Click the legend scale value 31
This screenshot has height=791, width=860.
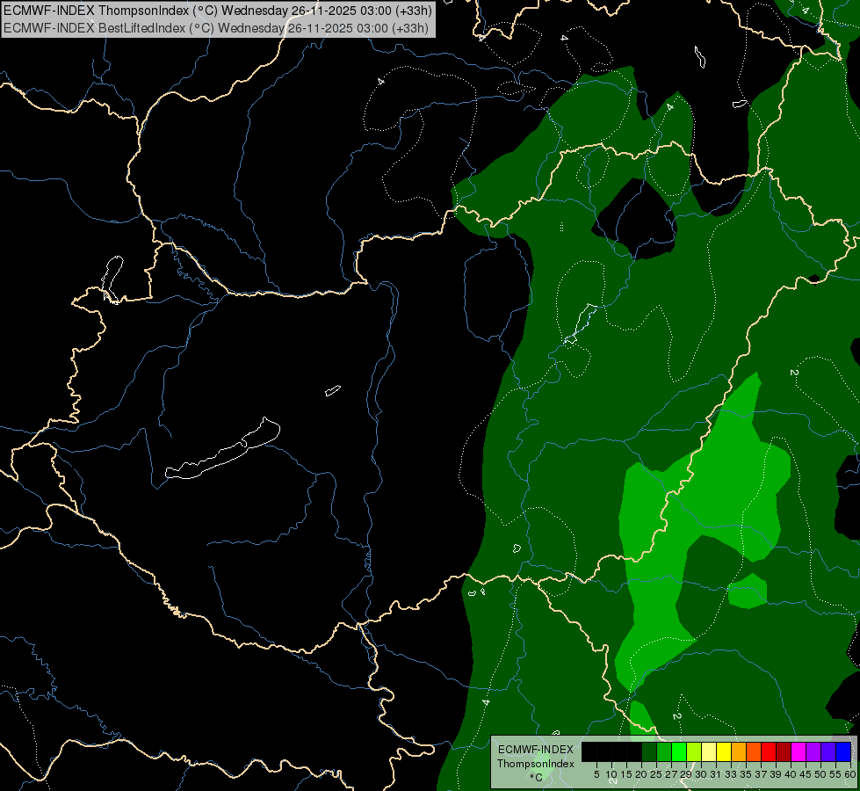[716, 774]
